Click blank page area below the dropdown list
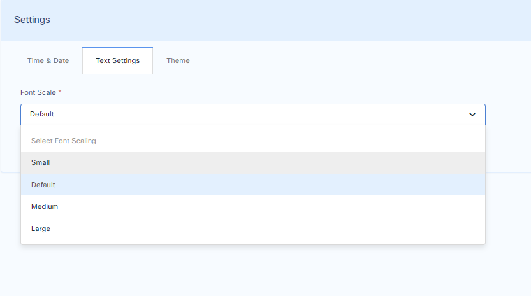 [x=255, y=271]
